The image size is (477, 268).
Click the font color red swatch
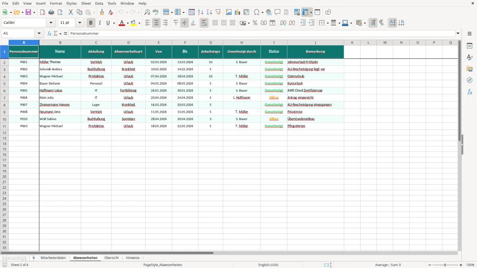tap(122, 23)
